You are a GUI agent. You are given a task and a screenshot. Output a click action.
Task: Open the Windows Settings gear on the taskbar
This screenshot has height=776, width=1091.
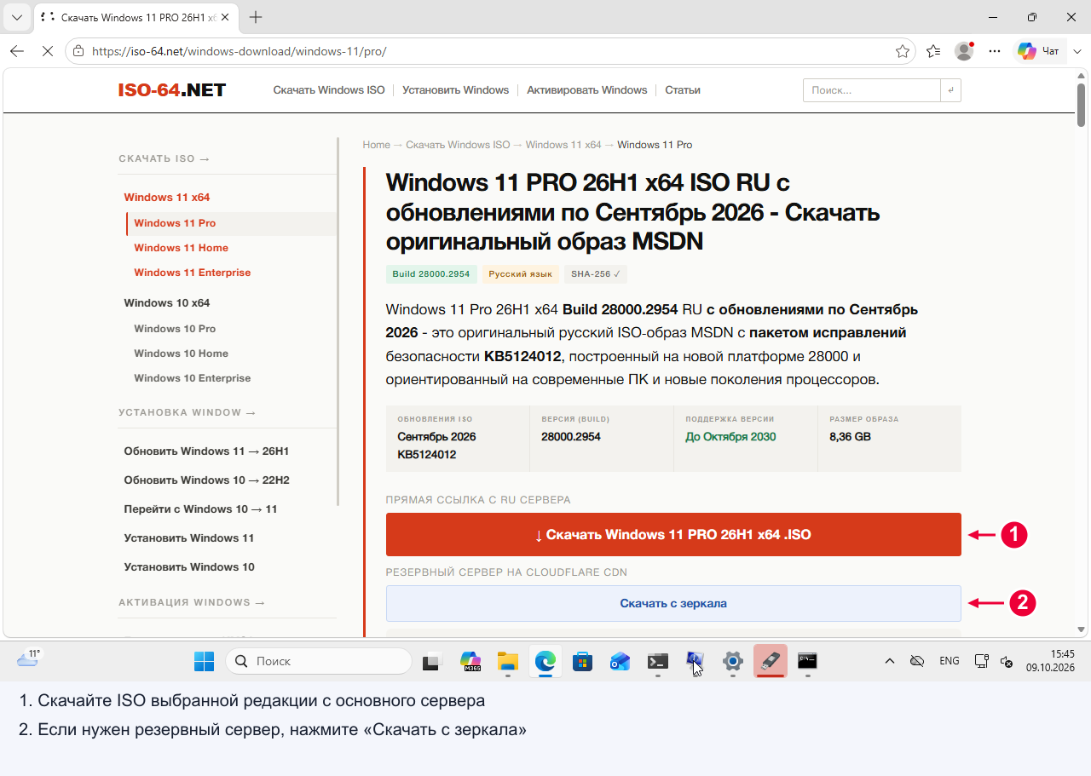(x=733, y=661)
